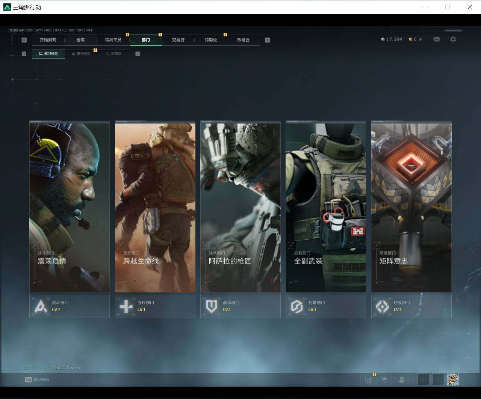Click the Q previous-tab key icon
Image resolution: width=481 pixels, height=399 pixels.
click(x=24, y=40)
